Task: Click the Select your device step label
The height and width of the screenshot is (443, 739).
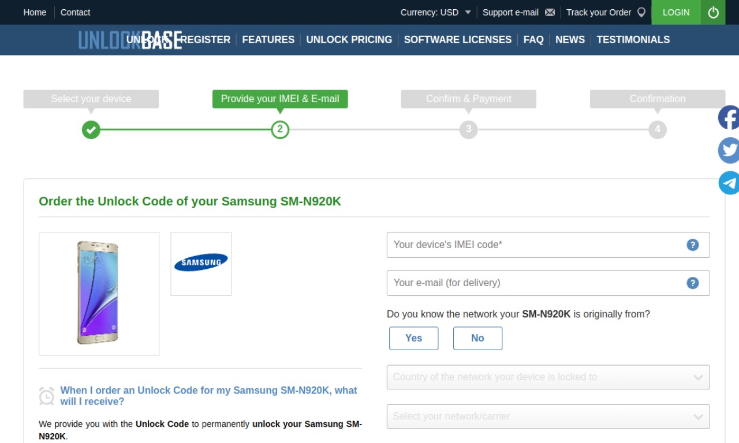Action: coord(91,99)
